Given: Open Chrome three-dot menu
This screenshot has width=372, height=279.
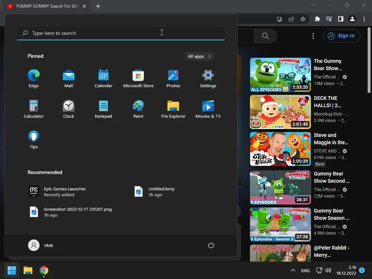Looking at the screenshot, I should tap(364, 19).
